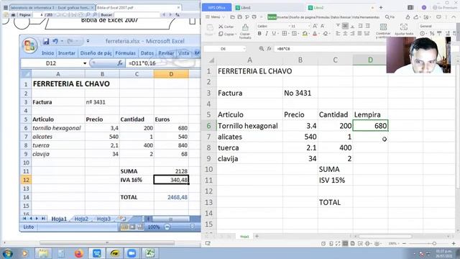Image resolution: width=460 pixels, height=259 pixels.
Task: Click increase font size icon in WPS
Action: pyautogui.click(x=315, y=26)
